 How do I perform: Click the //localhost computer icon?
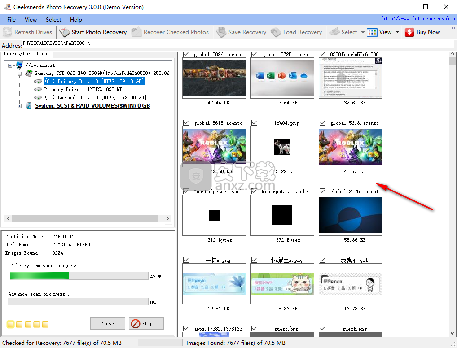(19, 65)
